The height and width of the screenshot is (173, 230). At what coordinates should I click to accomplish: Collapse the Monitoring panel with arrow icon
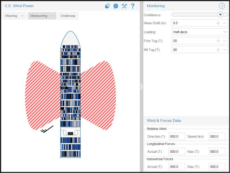click(222, 6)
